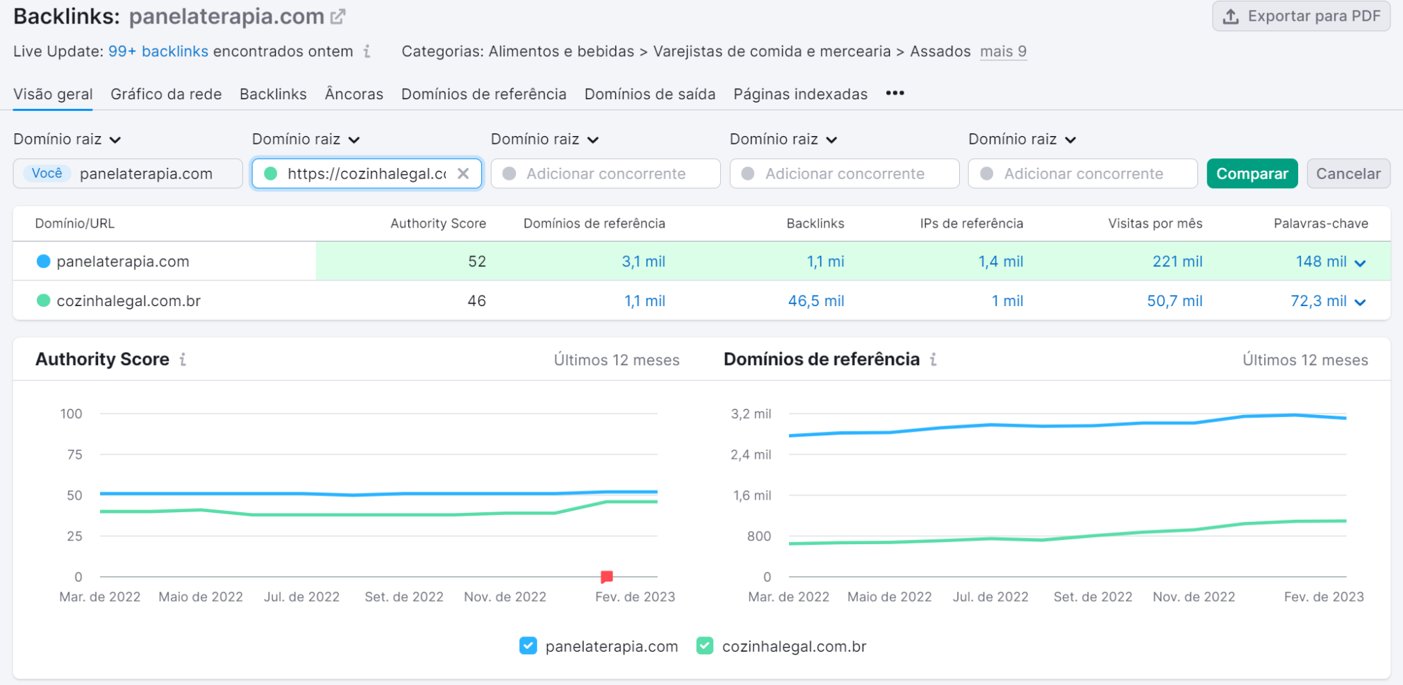The height and width of the screenshot is (685, 1403).
Task: Open the 99+ backlinks link
Action: pyautogui.click(x=158, y=51)
